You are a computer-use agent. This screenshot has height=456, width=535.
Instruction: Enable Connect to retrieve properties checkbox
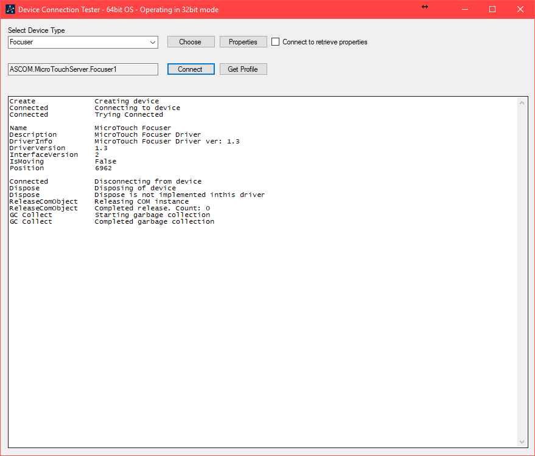coord(276,42)
